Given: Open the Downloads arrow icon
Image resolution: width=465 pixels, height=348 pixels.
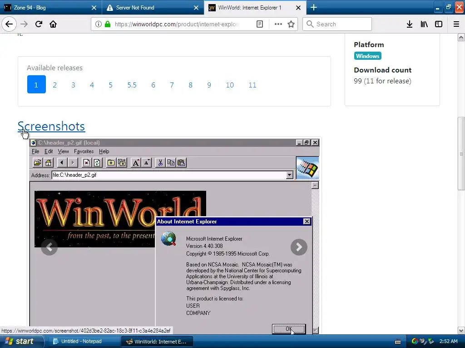Looking at the screenshot, I should (410, 24).
